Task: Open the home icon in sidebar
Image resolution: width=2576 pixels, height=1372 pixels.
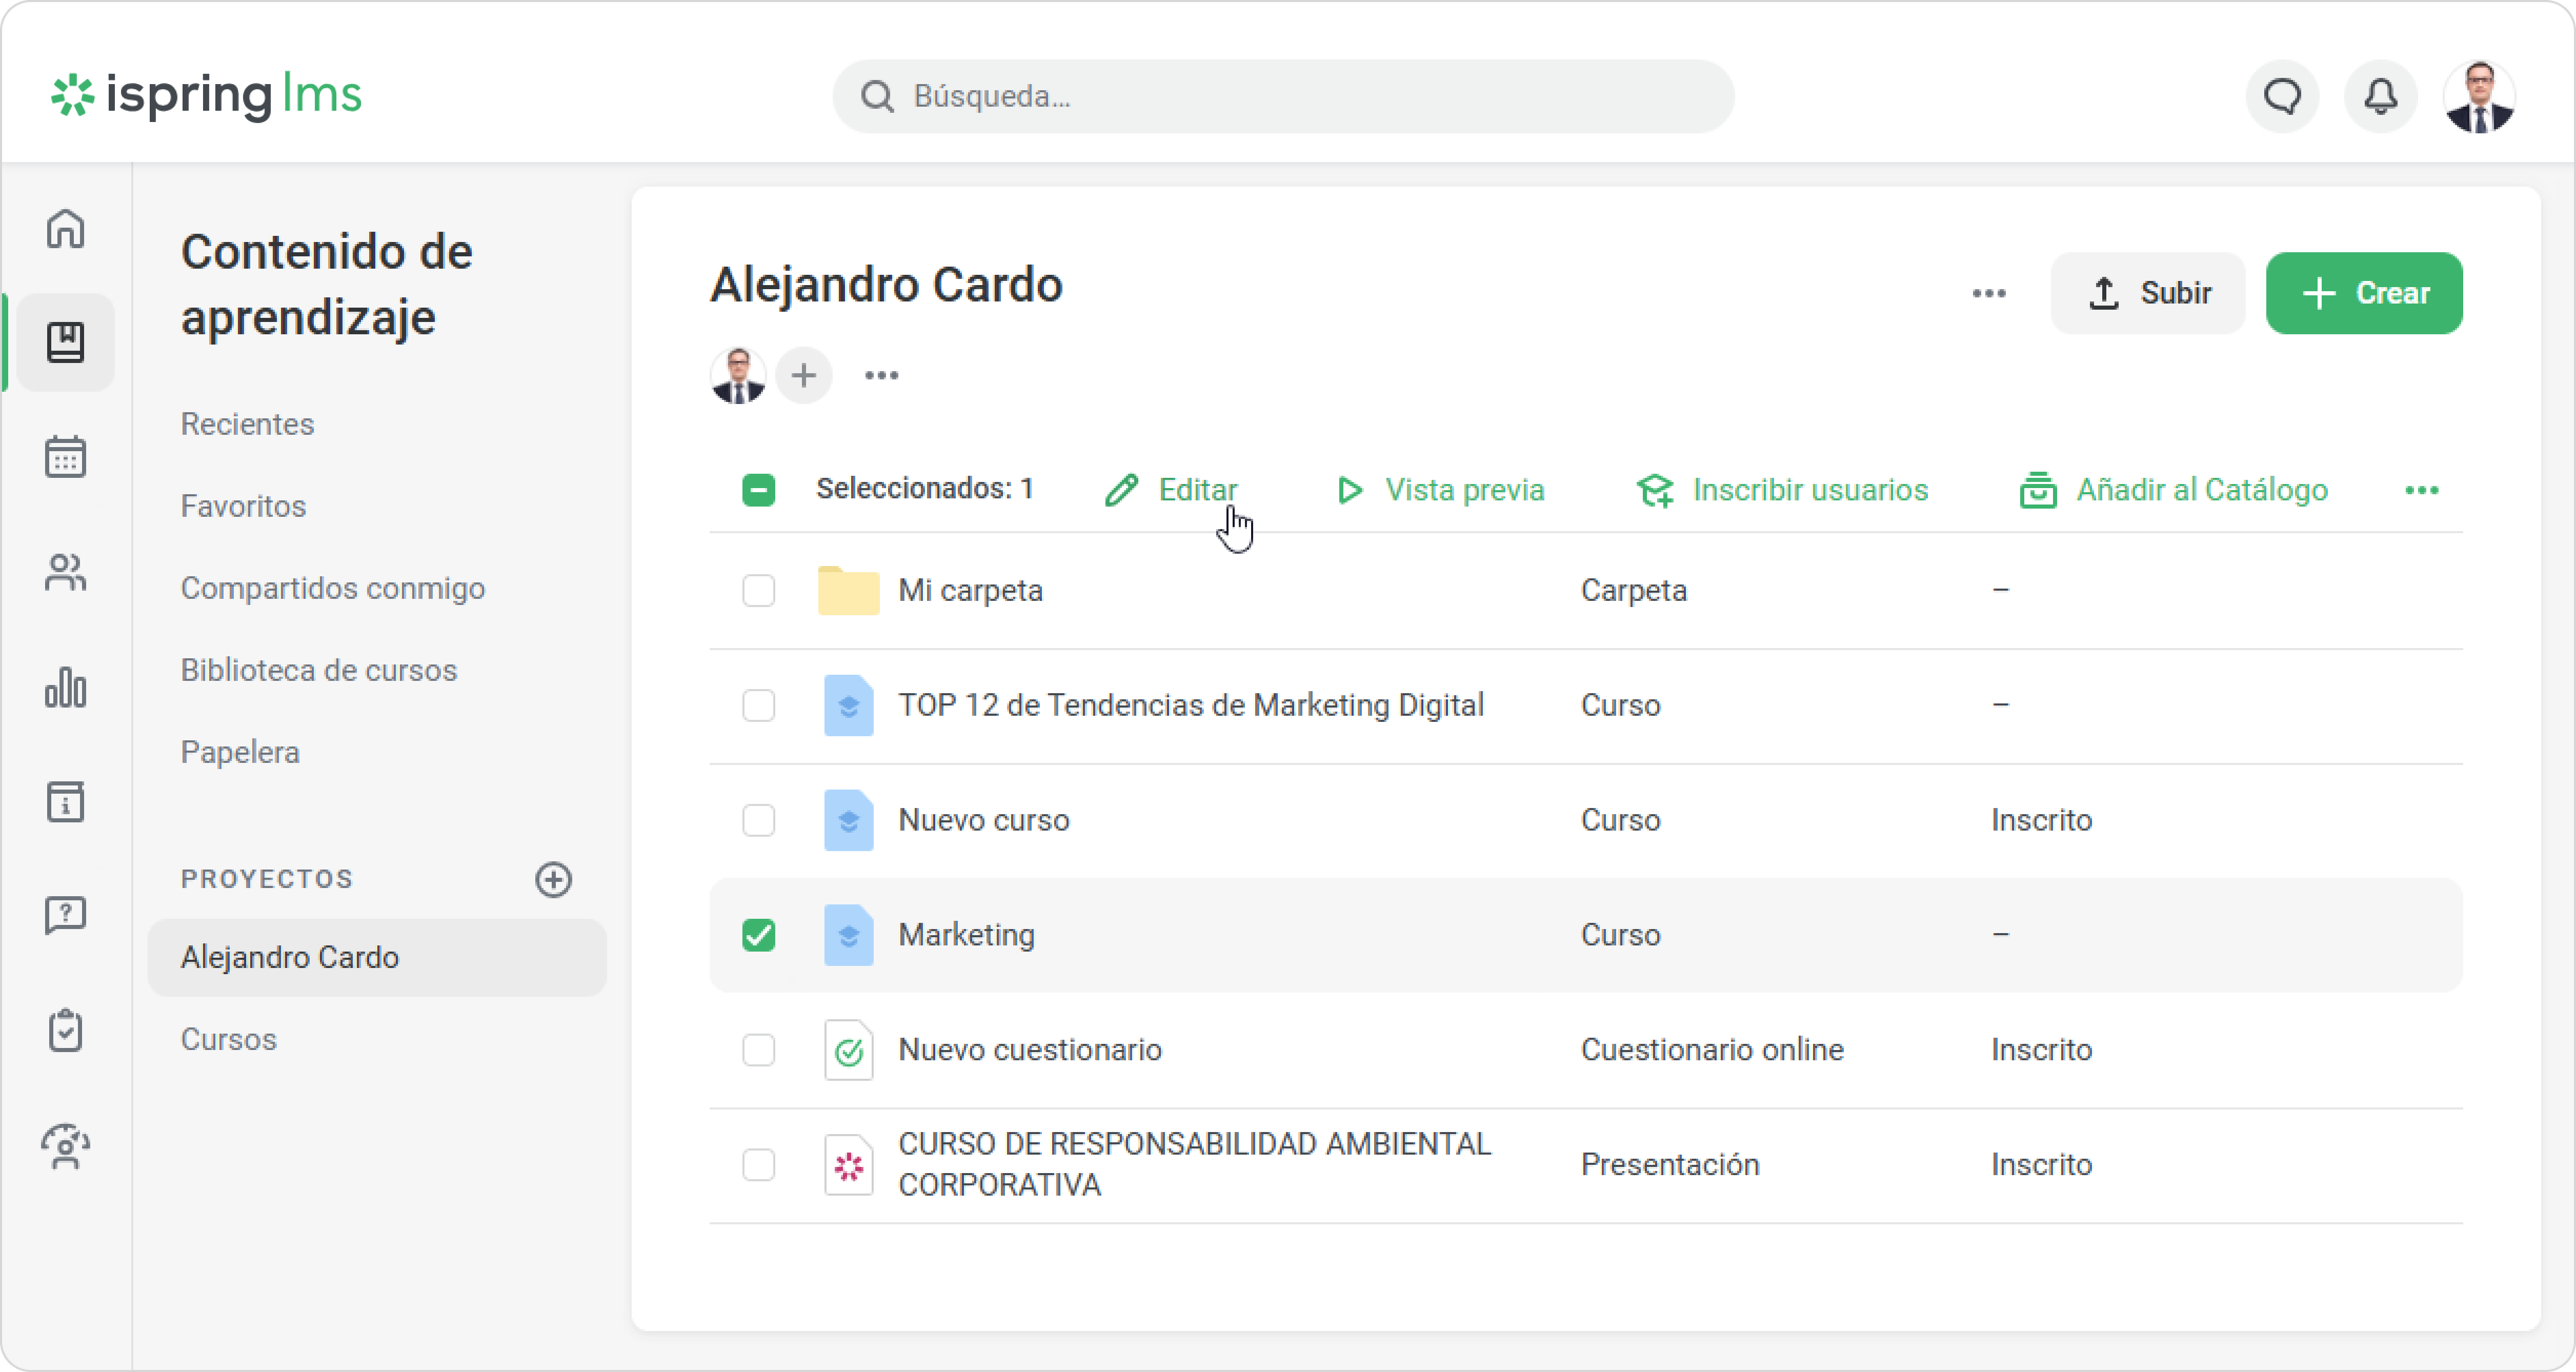Action: pos(65,229)
